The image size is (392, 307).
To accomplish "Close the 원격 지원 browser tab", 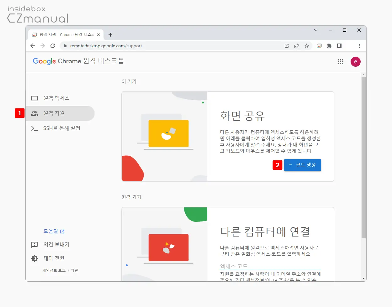I will click(x=98, y=35).
